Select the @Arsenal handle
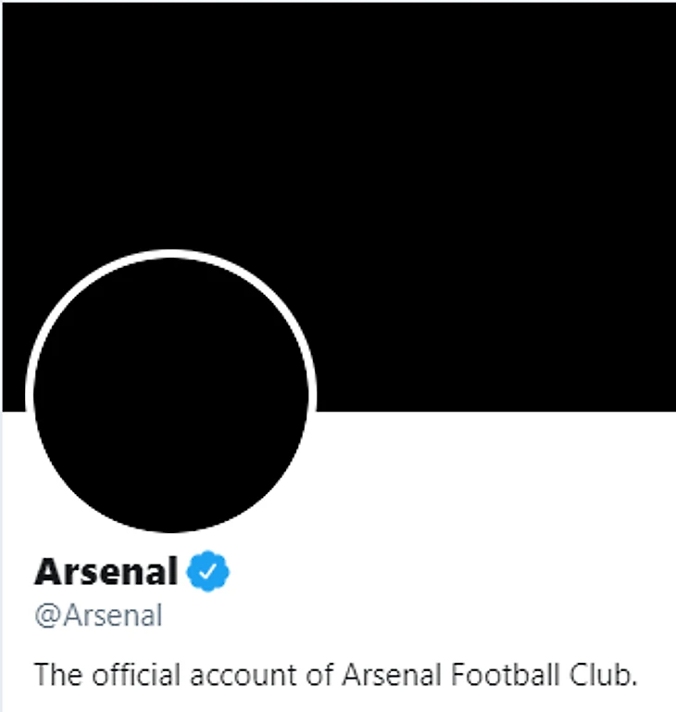Image resolution: width=676 pixels, height=712 pixels. (98, 616)
